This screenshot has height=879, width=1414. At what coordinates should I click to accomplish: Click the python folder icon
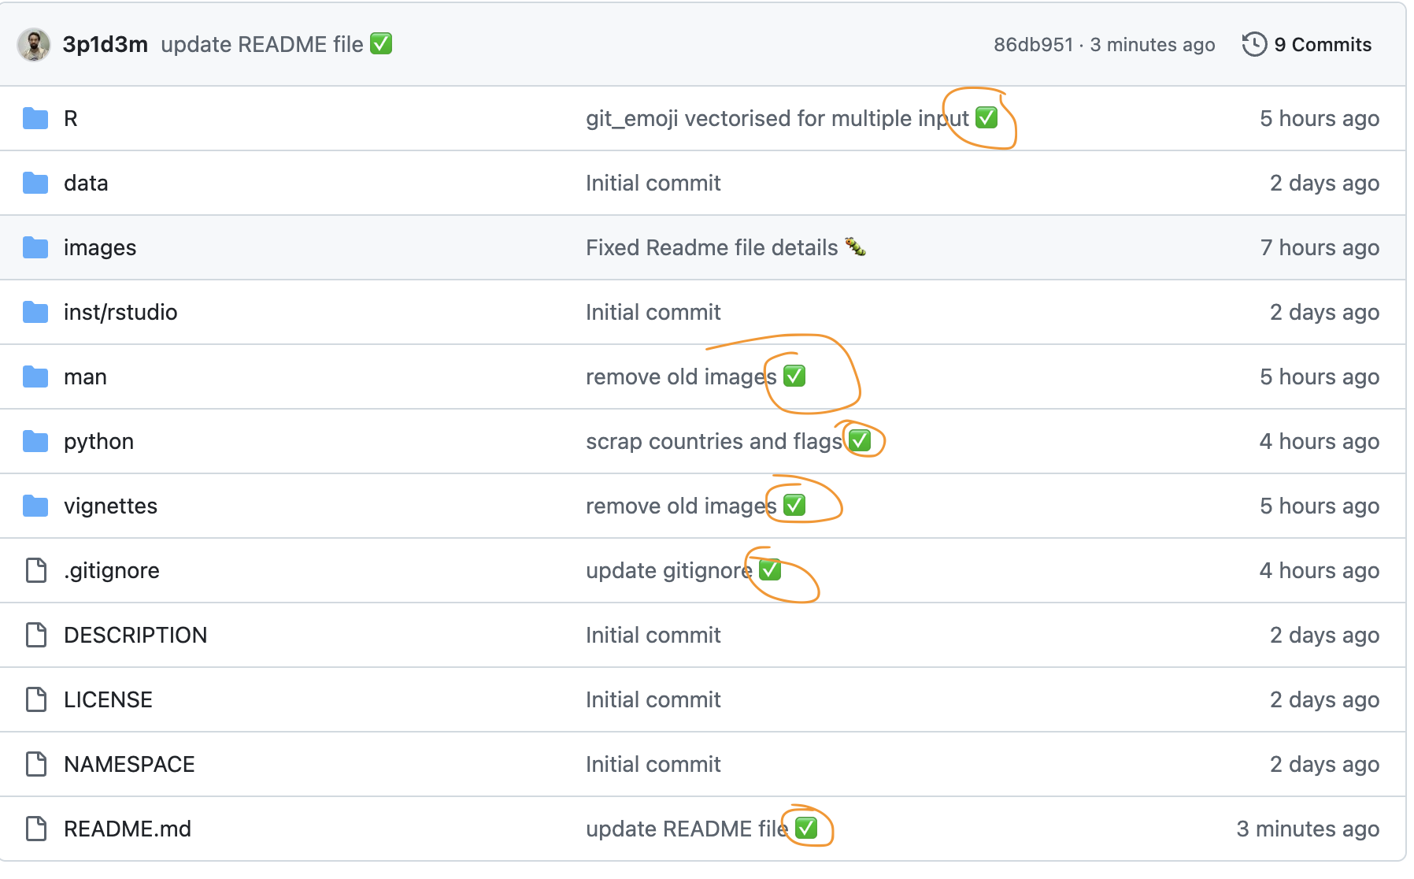click(x=35, y=442)
